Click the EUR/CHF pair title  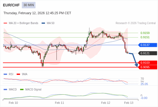coord(11,5)
